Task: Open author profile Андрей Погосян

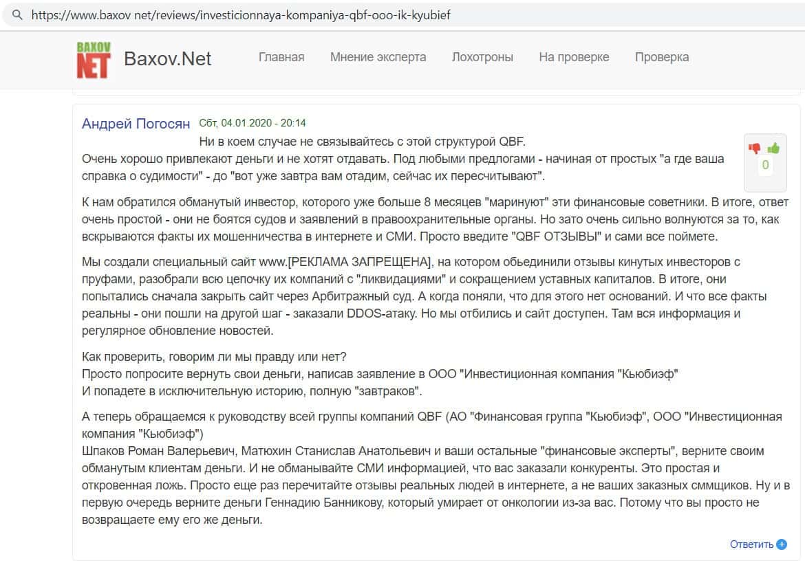Action: (x=136, y=124)
